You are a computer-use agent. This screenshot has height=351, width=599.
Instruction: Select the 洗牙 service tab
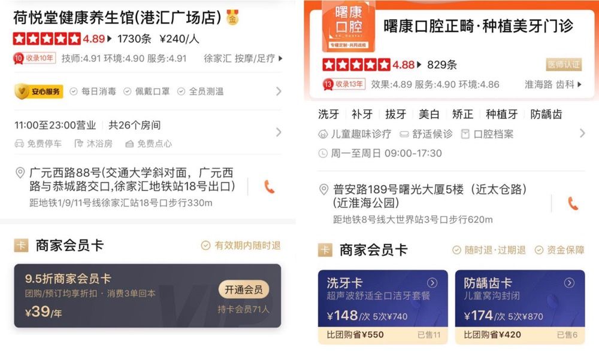[x=328, y=114]
